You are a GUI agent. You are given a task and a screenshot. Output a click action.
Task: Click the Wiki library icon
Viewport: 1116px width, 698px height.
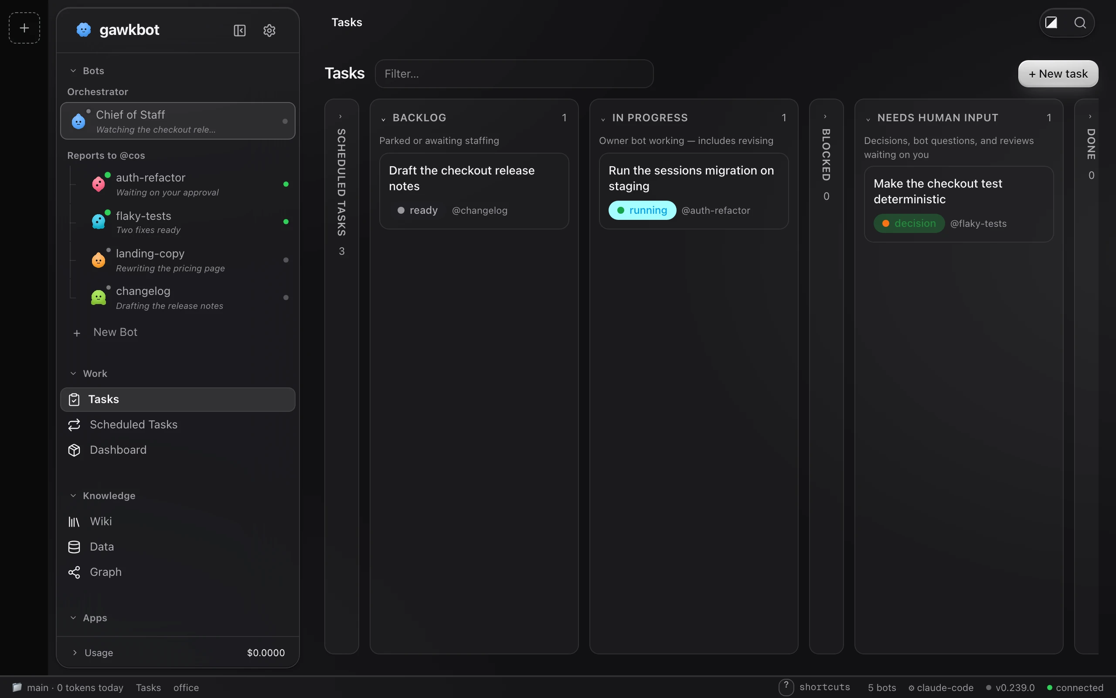[74, 522]
